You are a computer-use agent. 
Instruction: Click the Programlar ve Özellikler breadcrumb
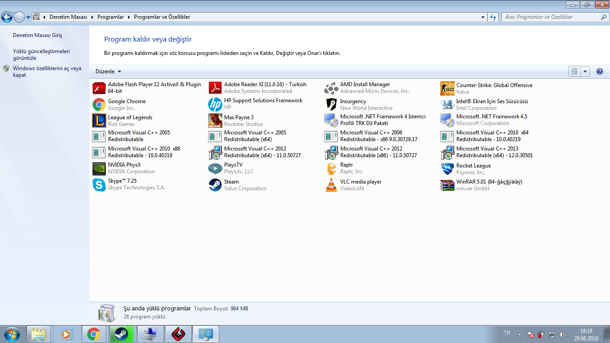click(x=162, y=17)
